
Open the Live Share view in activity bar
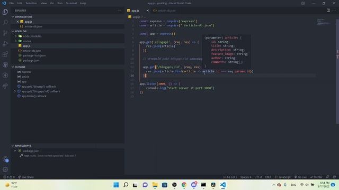pos(5,85)
